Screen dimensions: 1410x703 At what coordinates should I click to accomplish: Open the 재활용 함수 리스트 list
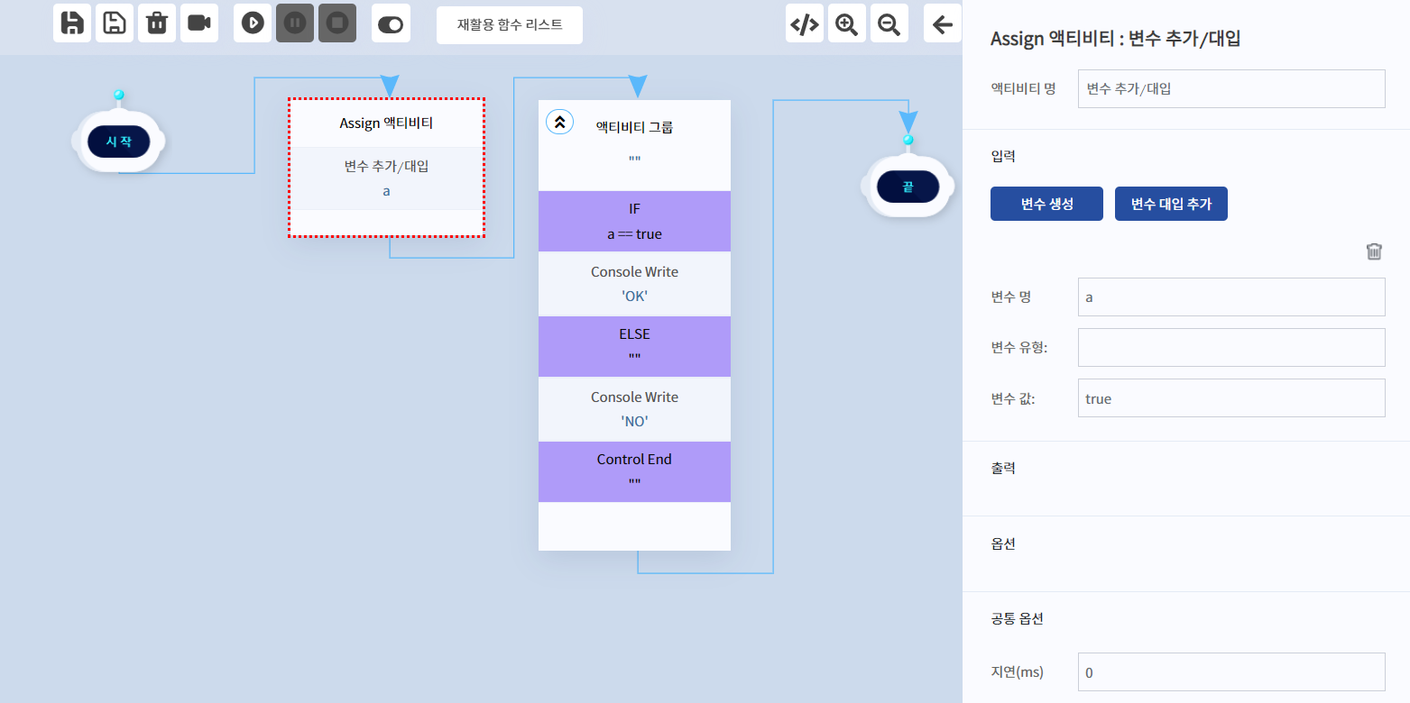click(x=510, y=24)
